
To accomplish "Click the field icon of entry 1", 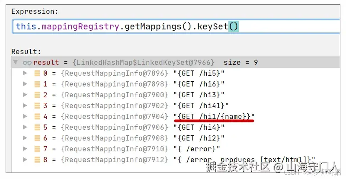I will (37, 84).
